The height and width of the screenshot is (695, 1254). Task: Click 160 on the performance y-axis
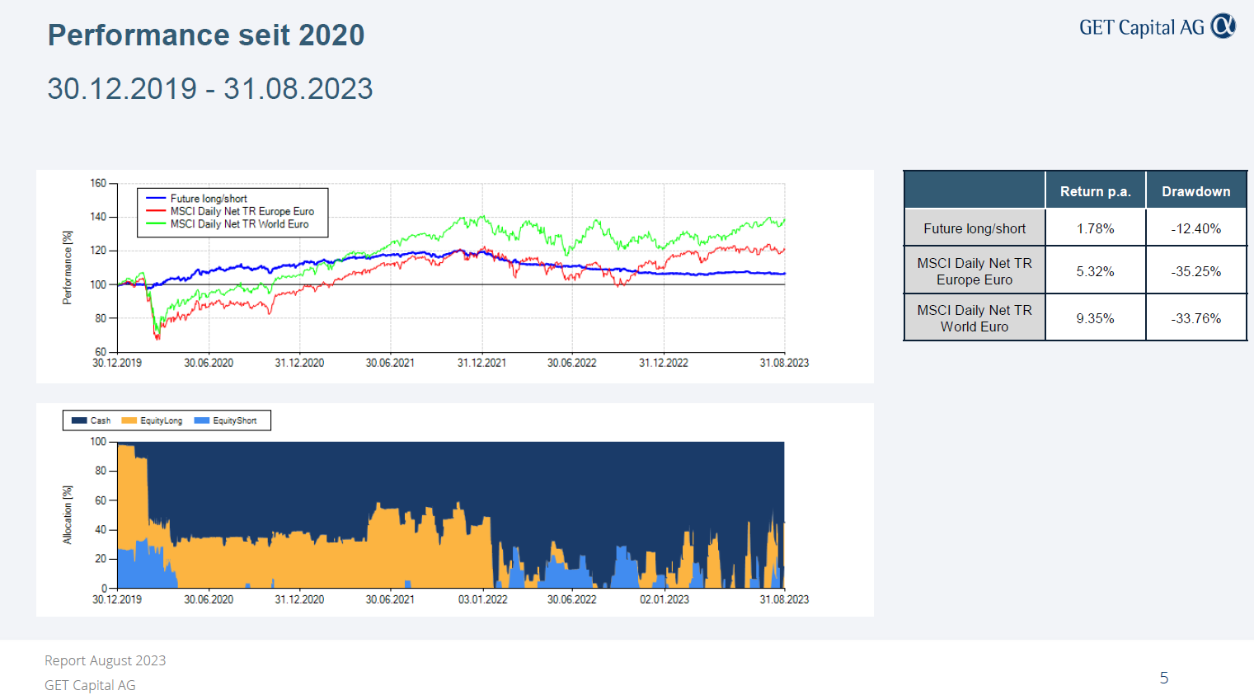98,183
